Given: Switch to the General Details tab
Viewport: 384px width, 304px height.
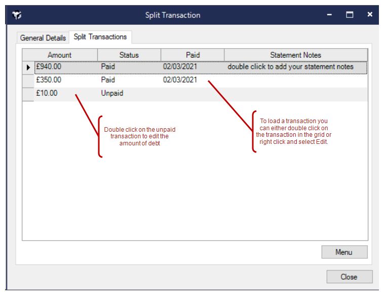Looking at the screenshot, I should click(43, 38).
